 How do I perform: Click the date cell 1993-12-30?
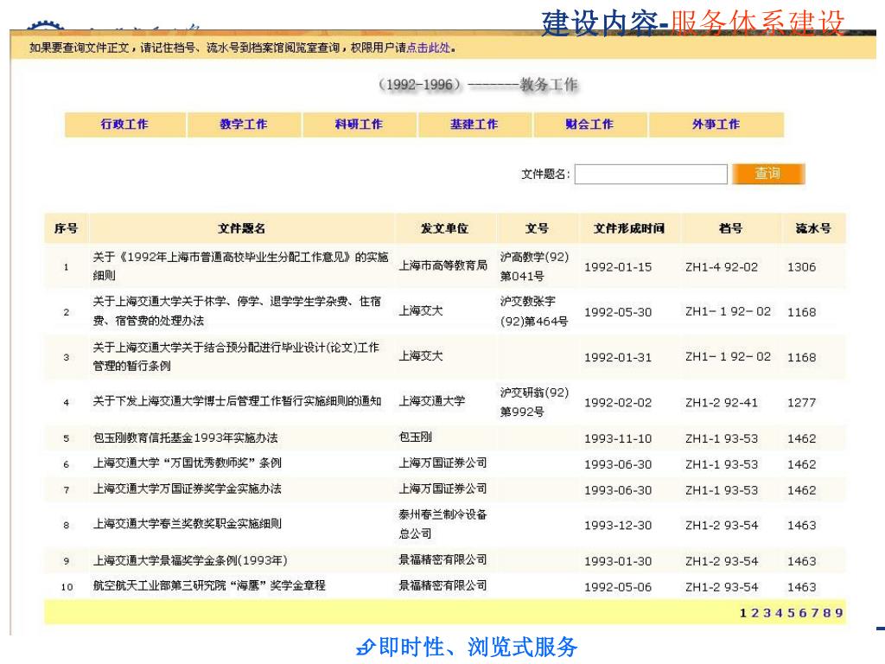pyautogui.click(x=618, y=525)
